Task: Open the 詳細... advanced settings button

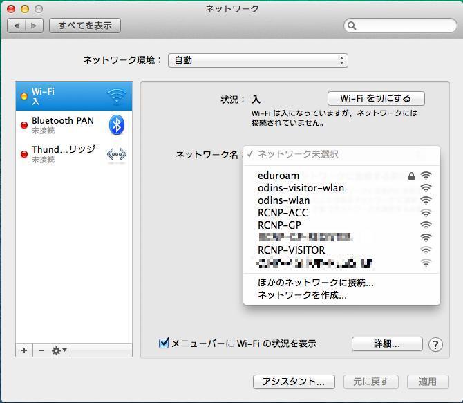Action: (386, 344)
